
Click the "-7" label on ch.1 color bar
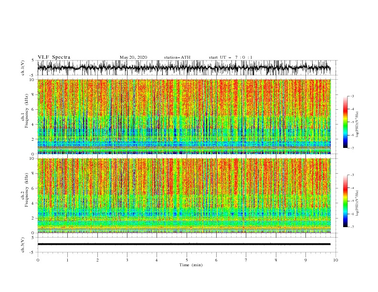click(x=352, y=148)
